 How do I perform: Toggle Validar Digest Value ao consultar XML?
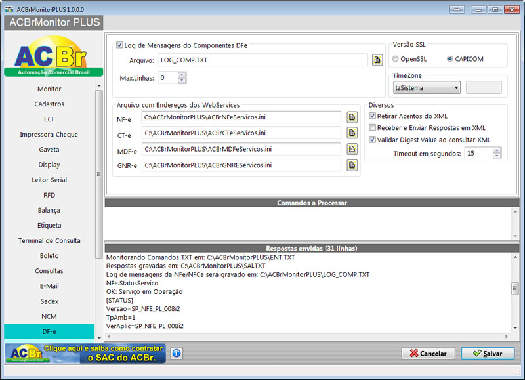point(372,140)
